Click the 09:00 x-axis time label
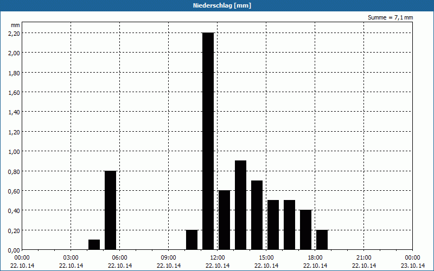 point(169,258)
